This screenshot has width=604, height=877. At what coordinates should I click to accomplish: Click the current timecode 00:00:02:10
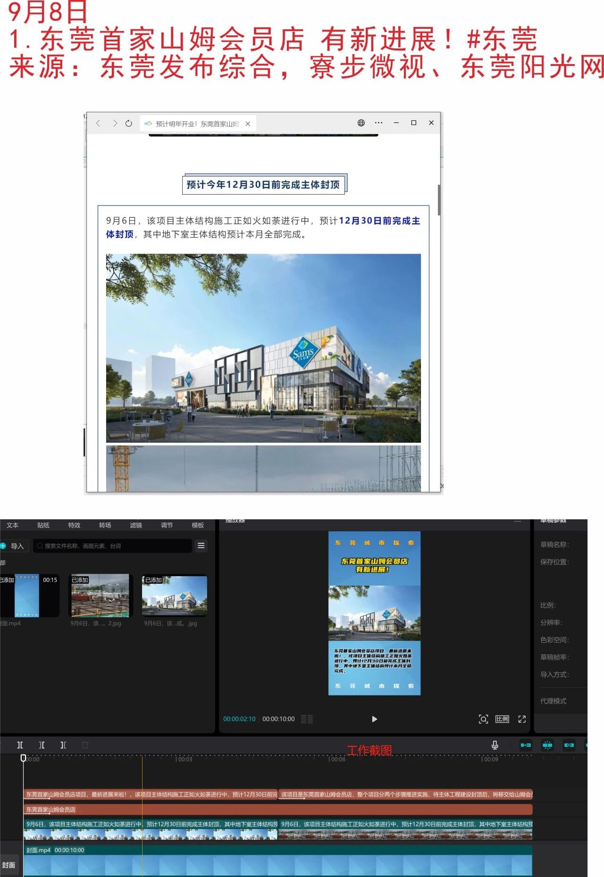tap(239, 719)
